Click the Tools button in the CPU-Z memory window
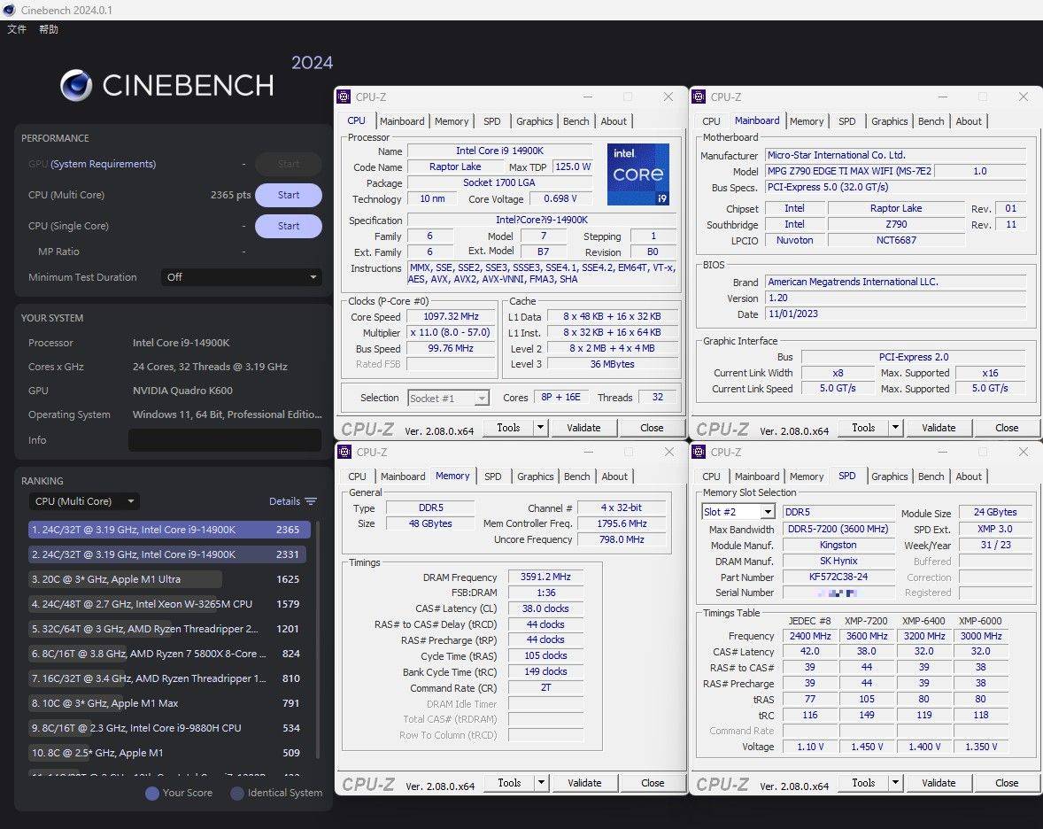Image resolution: width=1043 pixels, height=829 pixels. [x=509, y=783]
